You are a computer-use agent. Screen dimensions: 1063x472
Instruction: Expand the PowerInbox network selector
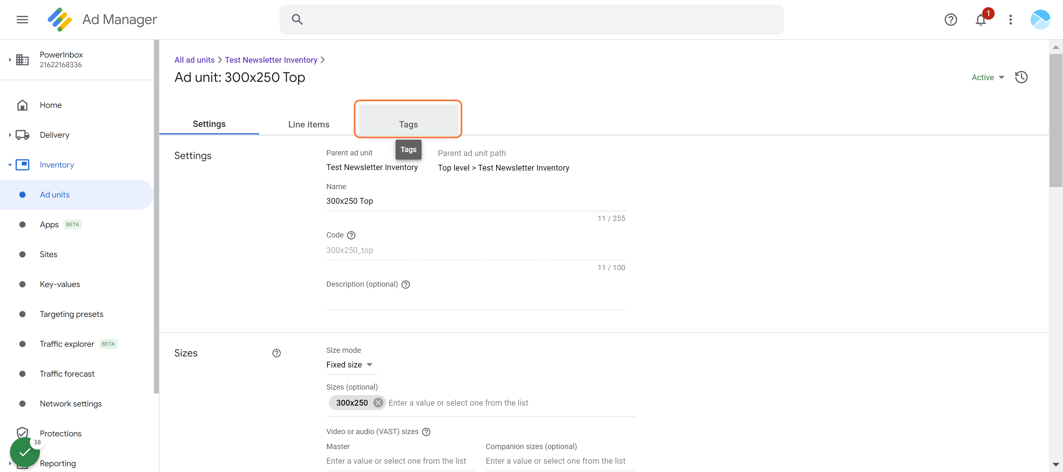click(x=9, y=60)
